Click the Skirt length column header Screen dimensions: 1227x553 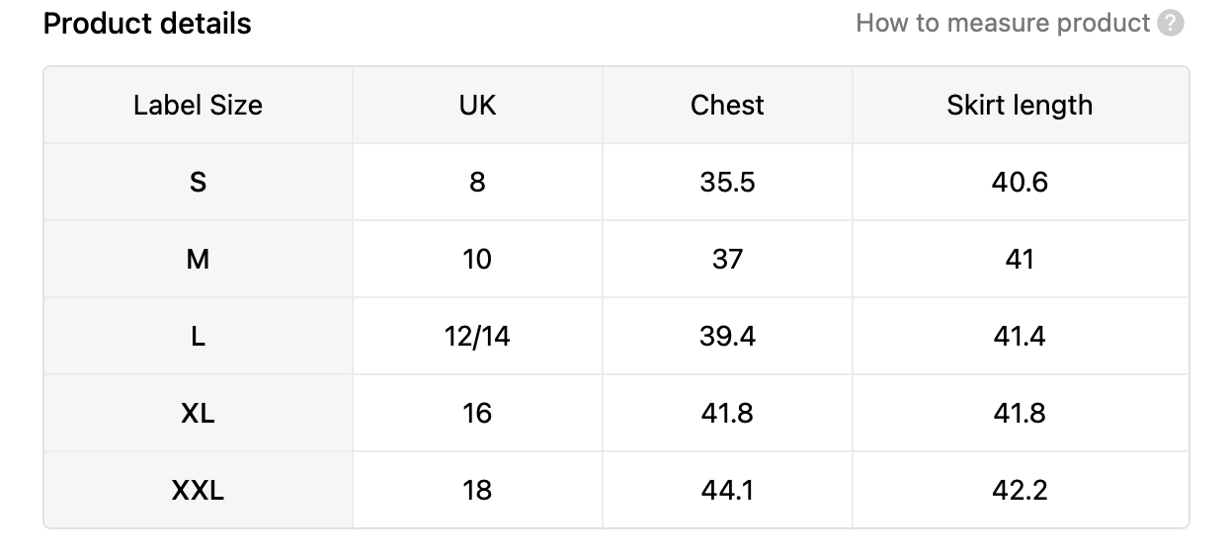[x=1021, y=105]
